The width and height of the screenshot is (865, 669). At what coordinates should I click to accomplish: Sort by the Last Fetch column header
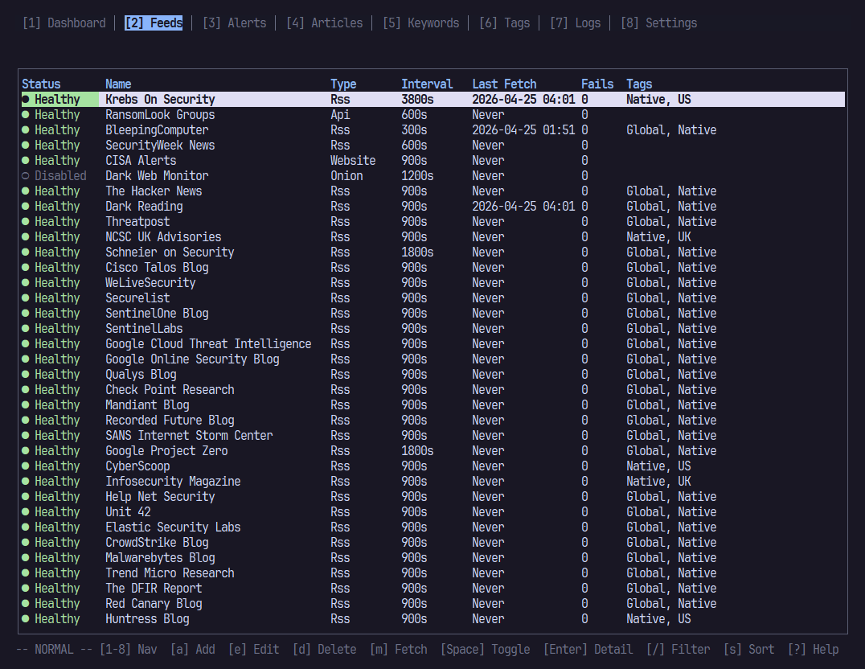[x=504, y=84]
